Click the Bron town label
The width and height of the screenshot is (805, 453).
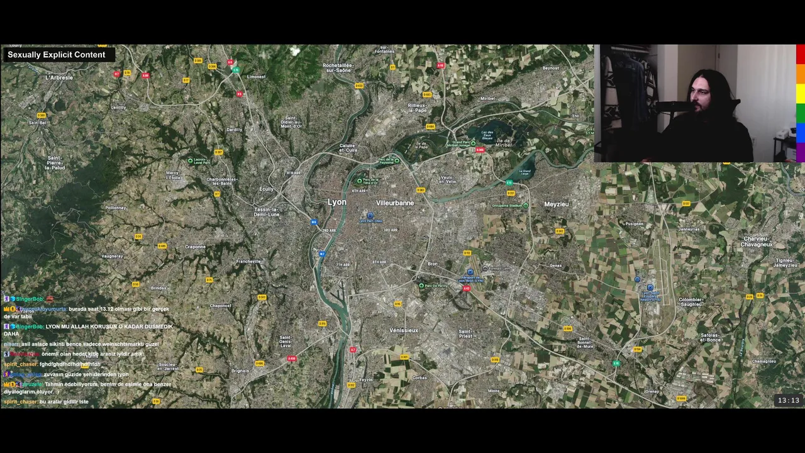pyautogui.click(x=433, y=264)
